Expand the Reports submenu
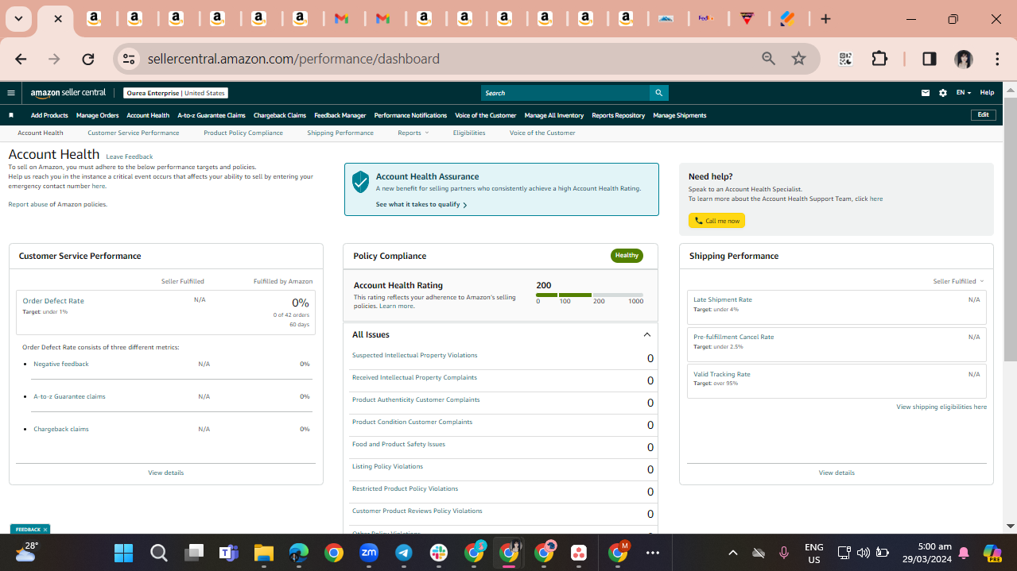 coord(413,133)
